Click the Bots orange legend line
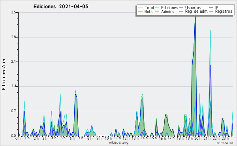This screenshot has width=237, height=146. (x=140, y=11)
